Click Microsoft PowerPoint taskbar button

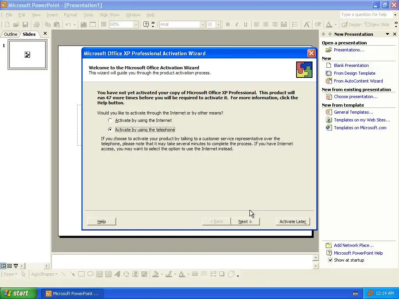(x=72, y=294)
